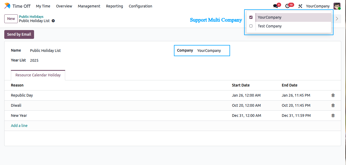Click the debug tools wrench icon
This screenshot has width=346, height=165.
pos(300,6)
